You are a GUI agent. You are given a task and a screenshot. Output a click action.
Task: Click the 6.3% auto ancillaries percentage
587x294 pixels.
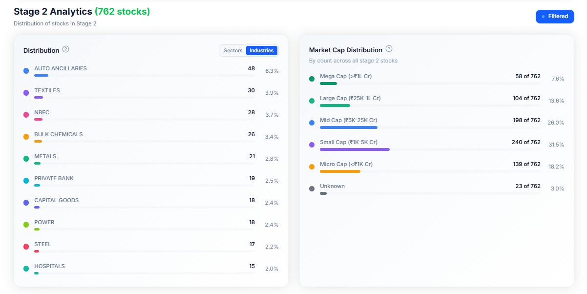tap(272, 71)
